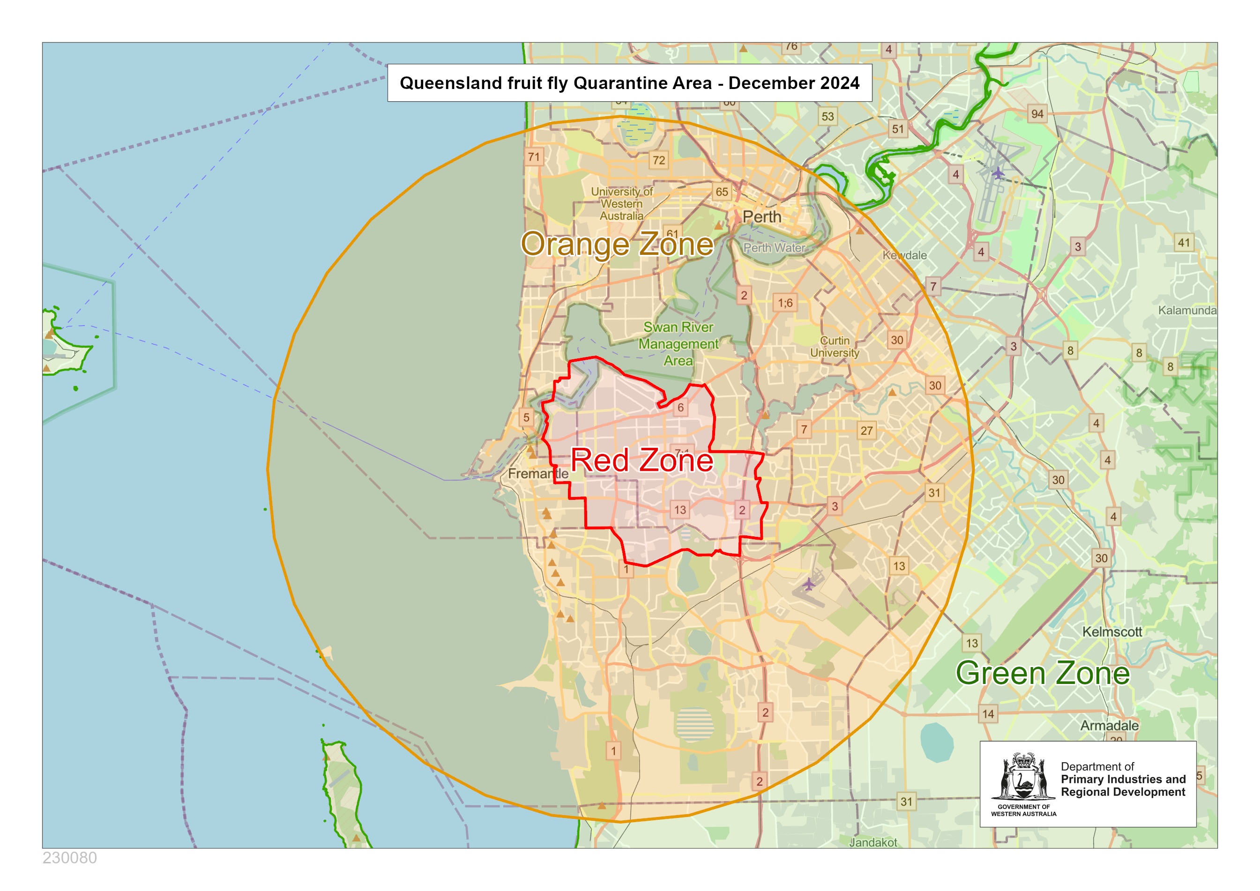Click the Jandakot airport airplane icon

click(808, 584)
